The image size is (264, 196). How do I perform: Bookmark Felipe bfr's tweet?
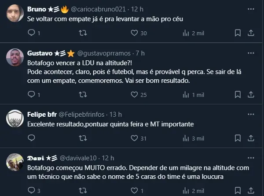(x=238, y=138)
